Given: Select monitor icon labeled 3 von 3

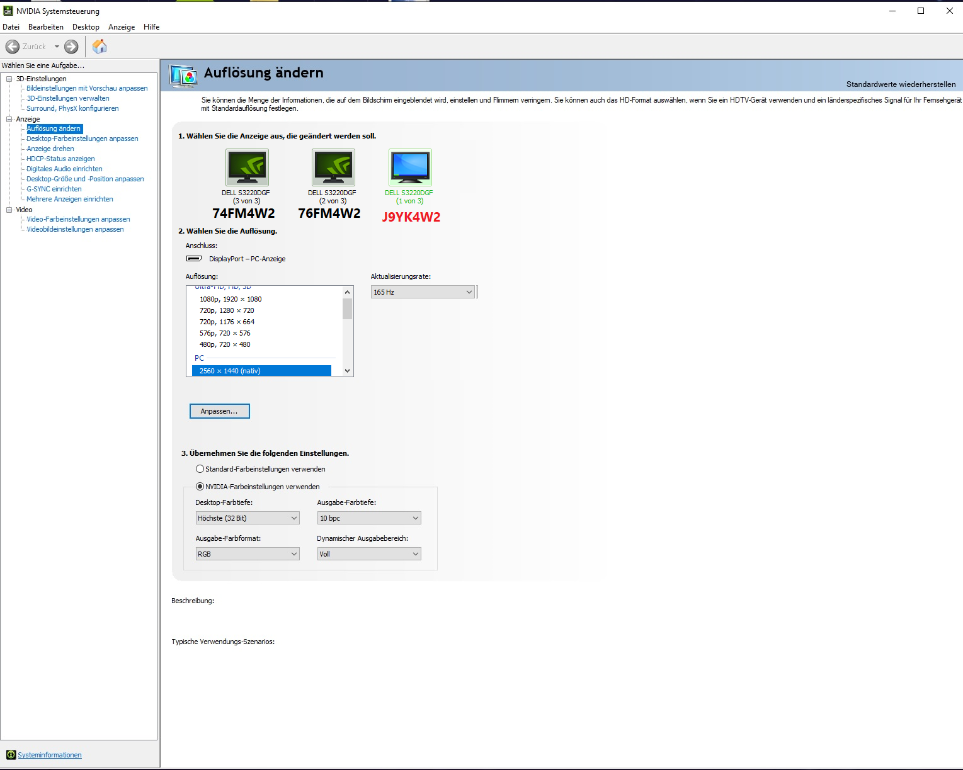Looking at the screenshot, I should [247, 167].
